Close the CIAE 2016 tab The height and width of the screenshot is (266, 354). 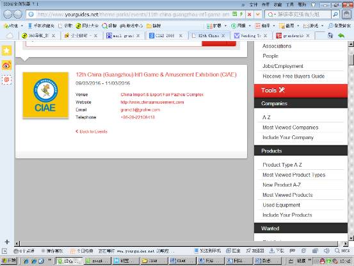pyautogui.click(x=181, y=36)
